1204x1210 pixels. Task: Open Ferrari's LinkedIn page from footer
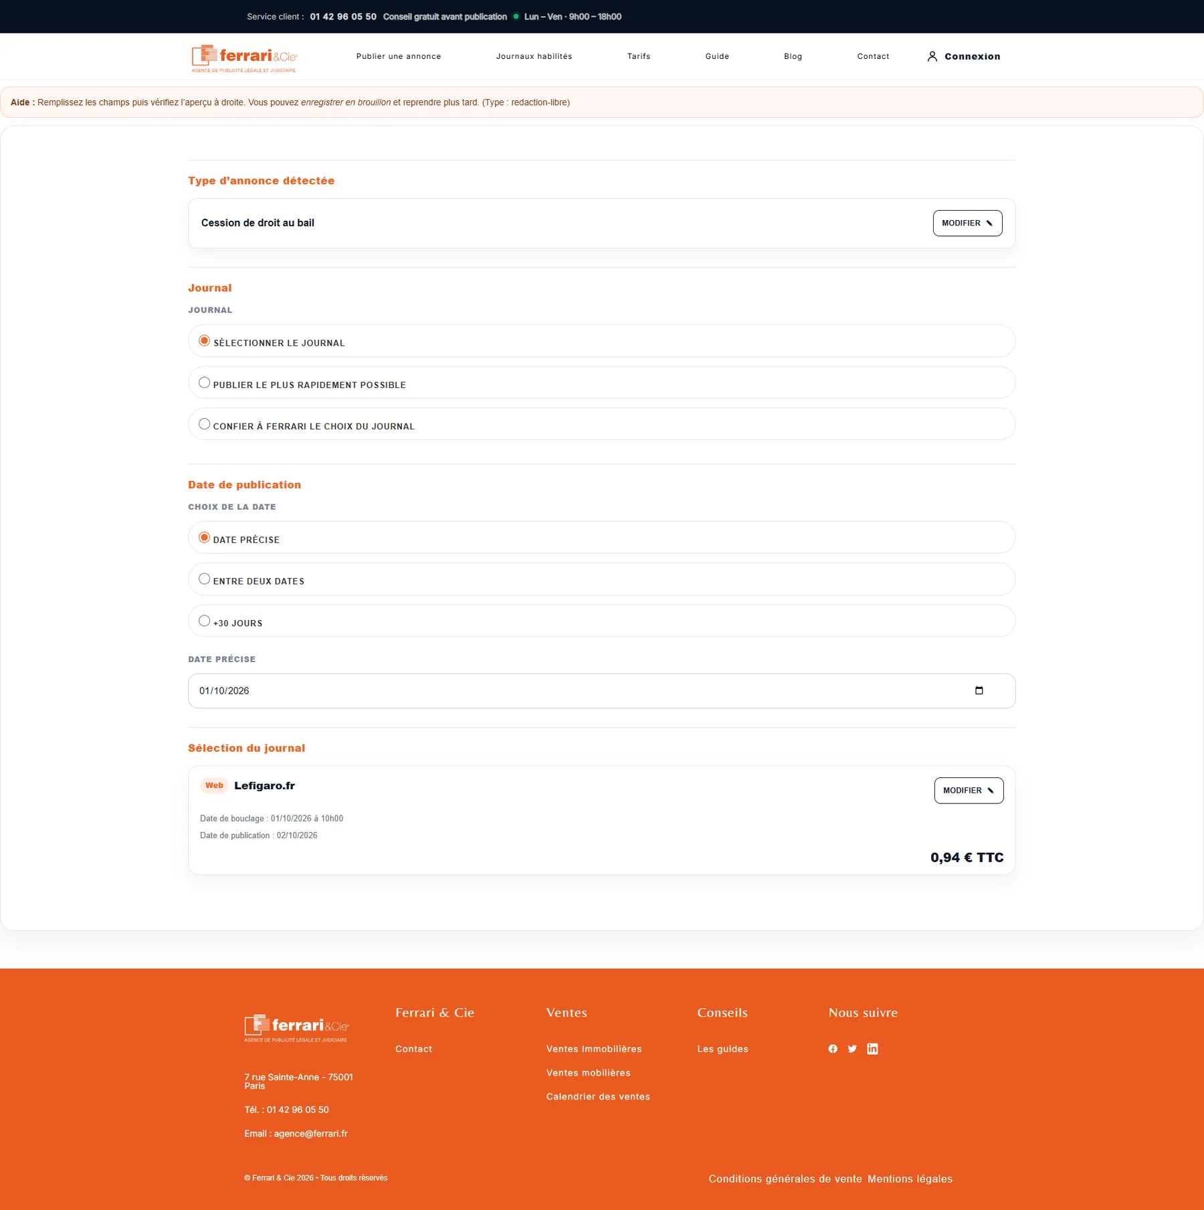tap(872, 1049)
